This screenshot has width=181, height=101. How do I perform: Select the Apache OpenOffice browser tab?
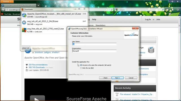[19, 5]
